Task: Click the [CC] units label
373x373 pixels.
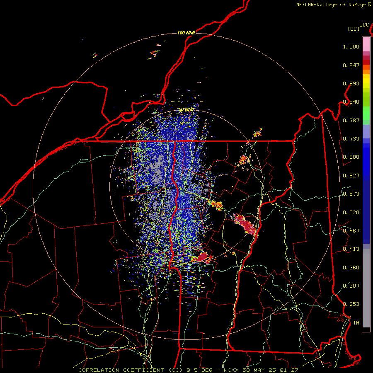Action: [x=354, y=29]
